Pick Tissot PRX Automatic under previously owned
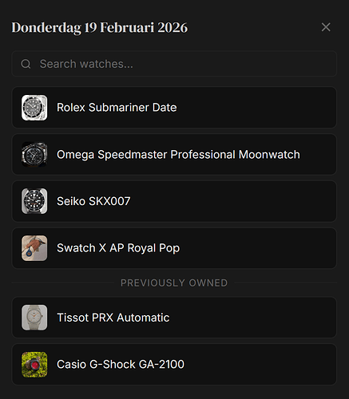Viewport: 349px width, 399px height. pyautogui.click(x=174, y=318)
